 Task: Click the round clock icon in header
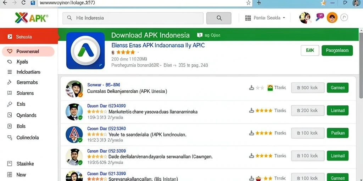point(344,18)
